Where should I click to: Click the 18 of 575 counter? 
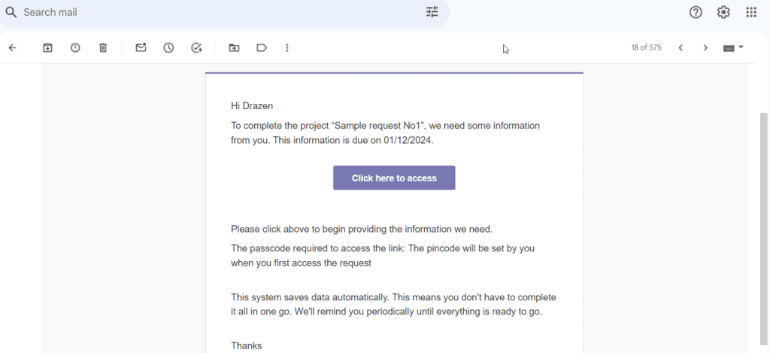point(646,47)
